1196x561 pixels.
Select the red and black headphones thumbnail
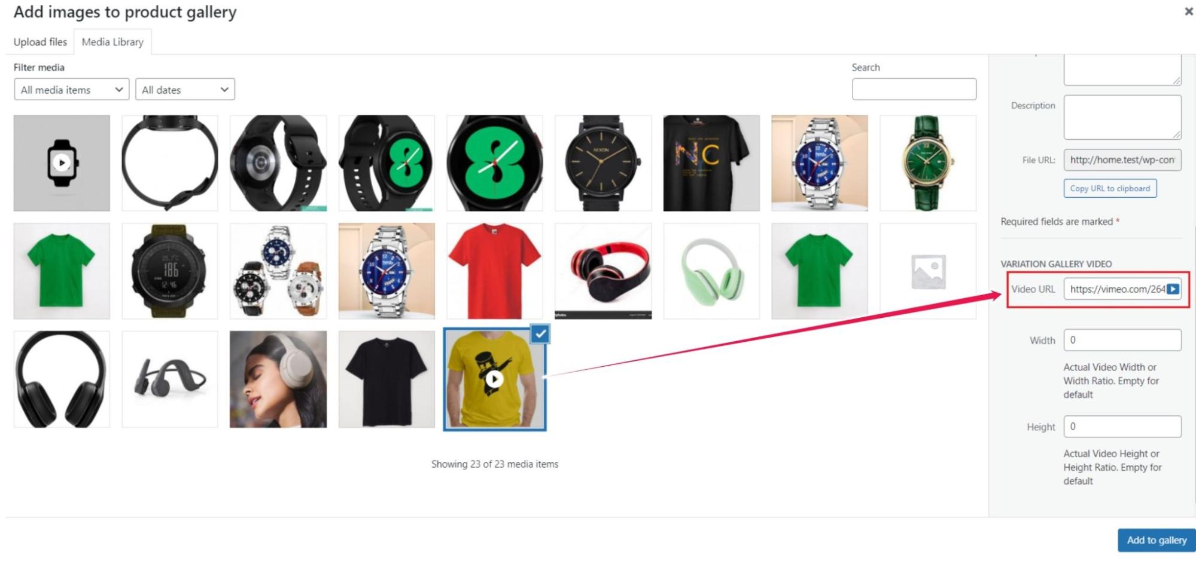click(x=603, y=271)
